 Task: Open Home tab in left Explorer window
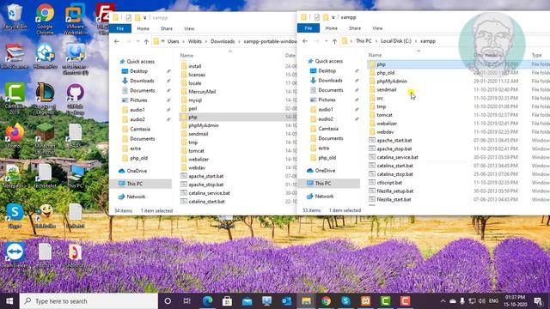tap(143, 28)
